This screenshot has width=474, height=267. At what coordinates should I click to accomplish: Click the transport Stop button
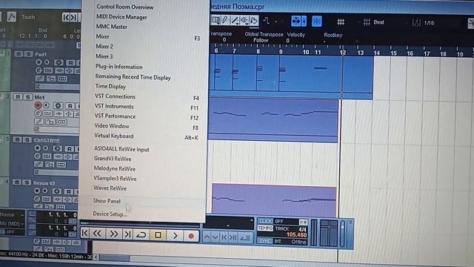point(158,235)
